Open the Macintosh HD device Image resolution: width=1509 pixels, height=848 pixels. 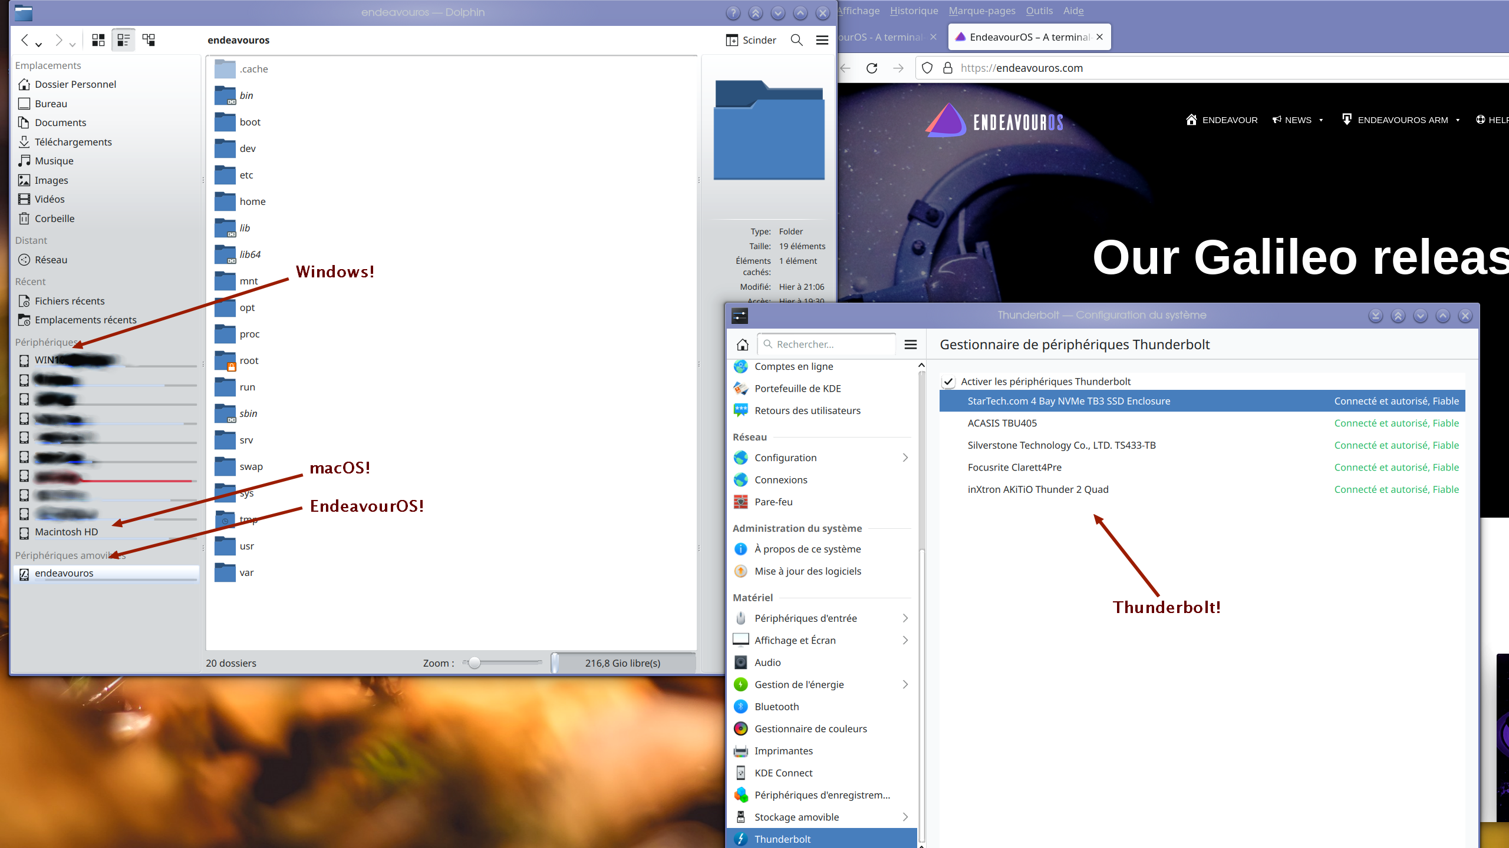[x=66, y=532]
